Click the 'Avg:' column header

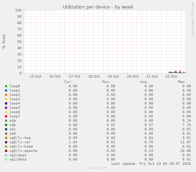tap(144, 82)
